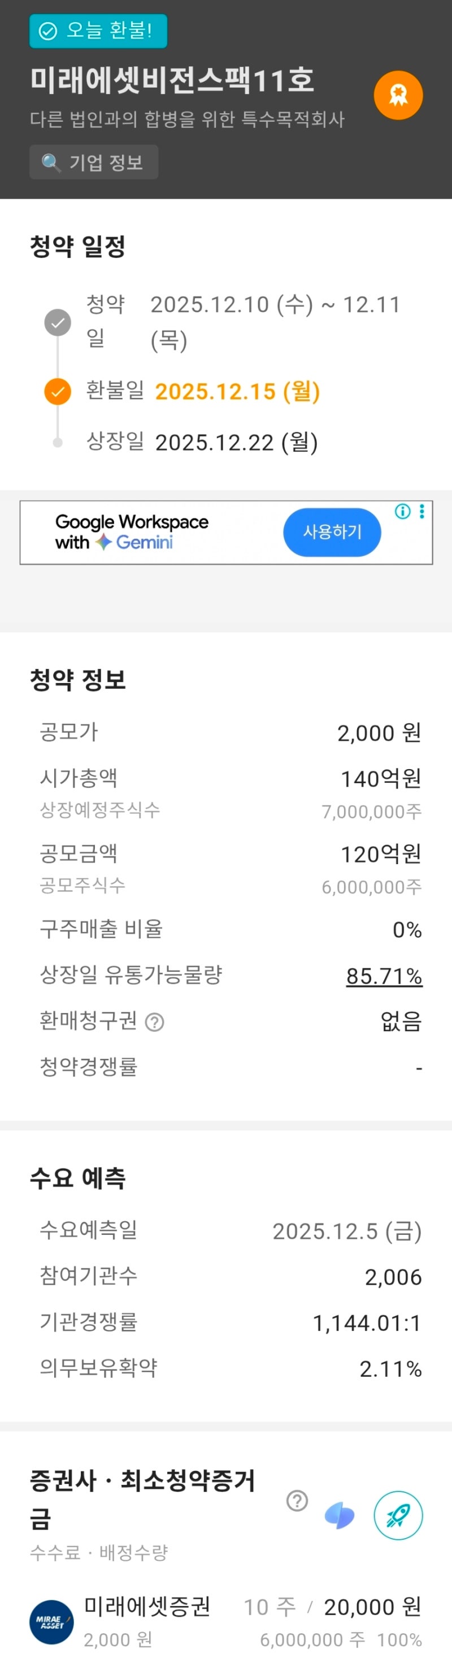Tap the help icon beside 증권사 최소청약증거금
This screenshot has width=452, height=1674.
(x=297, y=1500)
